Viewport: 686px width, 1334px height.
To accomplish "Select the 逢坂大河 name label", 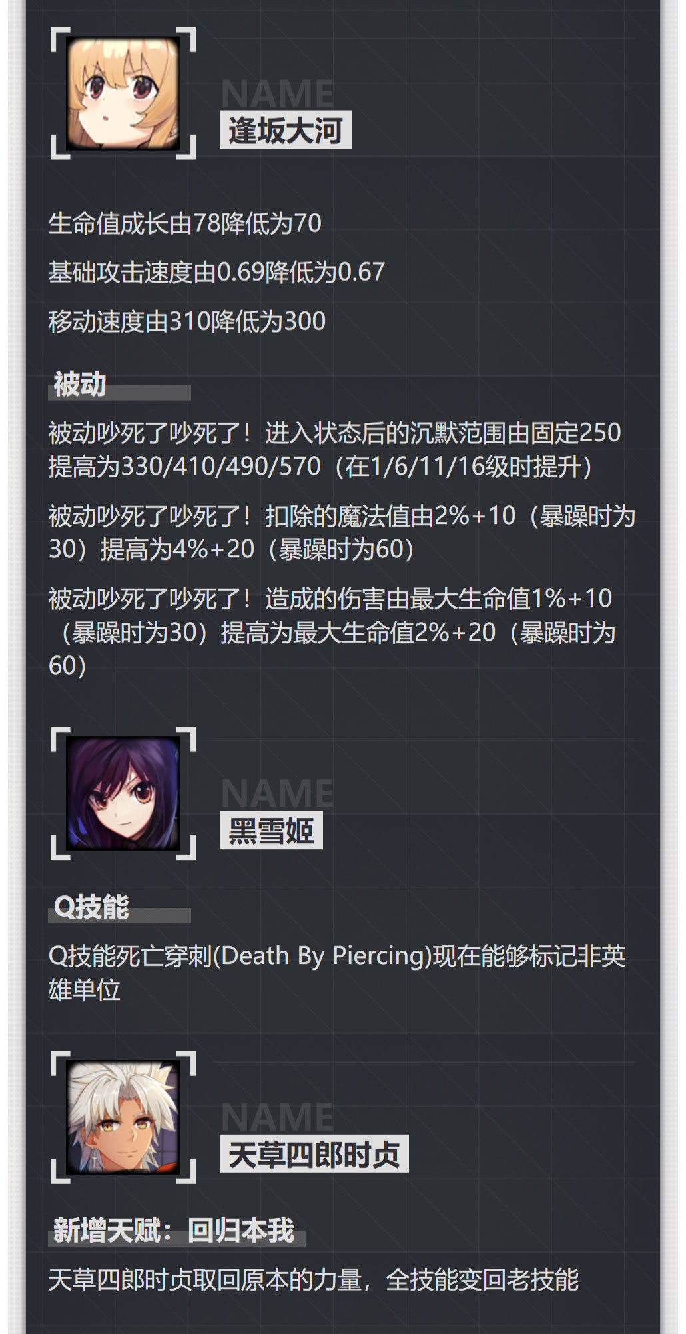I will point(286,130).
